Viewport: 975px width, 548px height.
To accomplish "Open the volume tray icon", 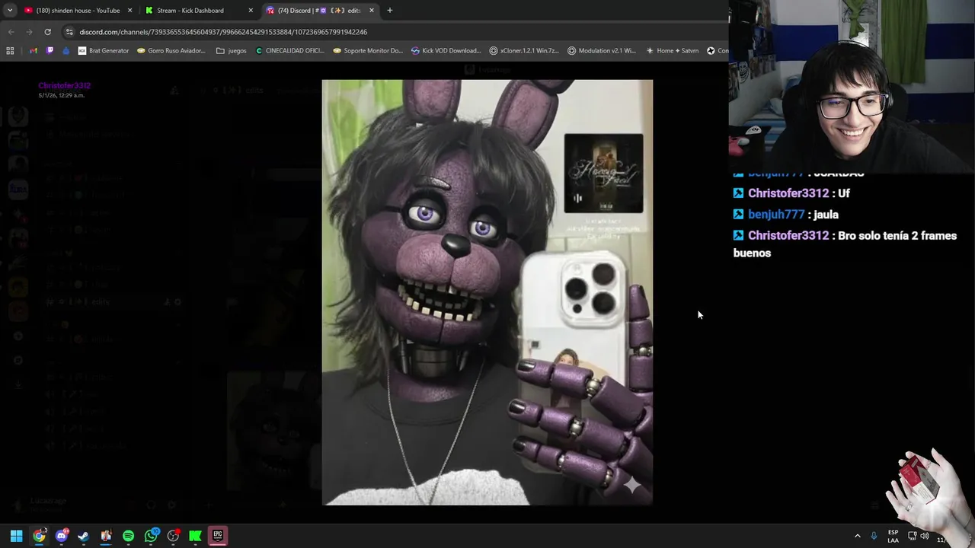I will [925, 537].
